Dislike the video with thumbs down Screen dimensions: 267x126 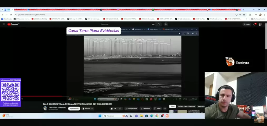(x=120, y=108)
